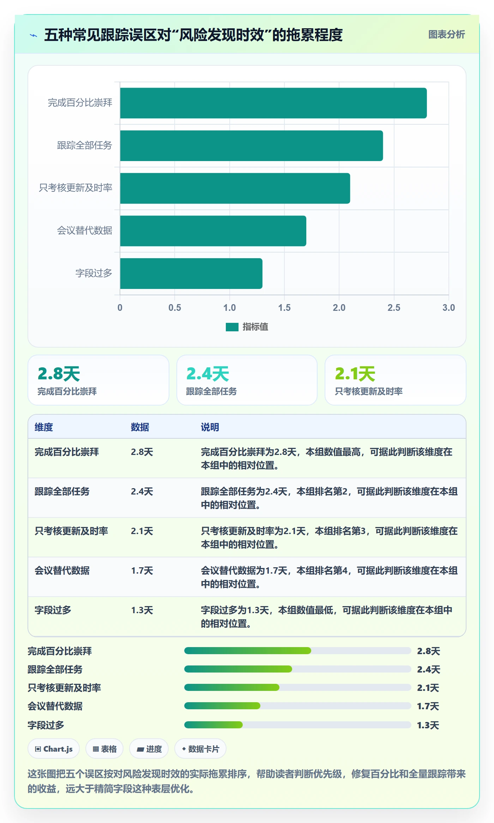Select the 2.8天 table cell
The image size is (494, 823).
[x=142, y=452]
